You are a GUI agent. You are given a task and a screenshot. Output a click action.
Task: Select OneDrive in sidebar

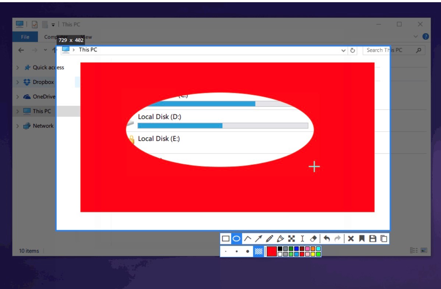pos(39,97)
